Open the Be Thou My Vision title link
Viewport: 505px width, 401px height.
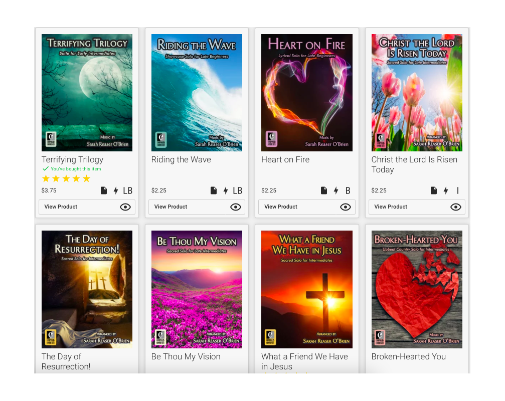pyautogui.click(x=186, y=356)
